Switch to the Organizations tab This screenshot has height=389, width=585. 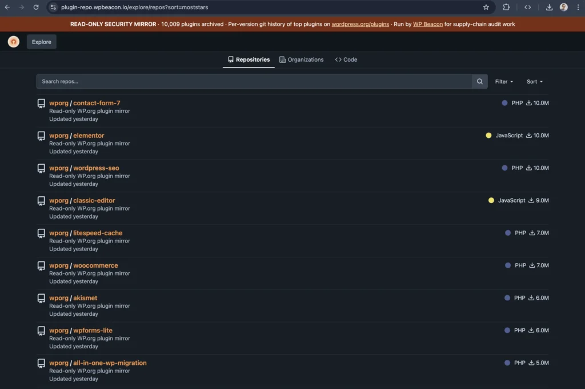point(302,60)
